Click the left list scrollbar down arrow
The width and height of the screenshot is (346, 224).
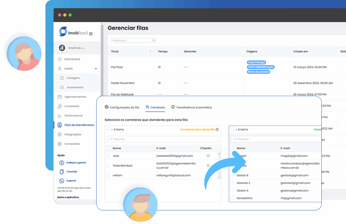point(219,177)
